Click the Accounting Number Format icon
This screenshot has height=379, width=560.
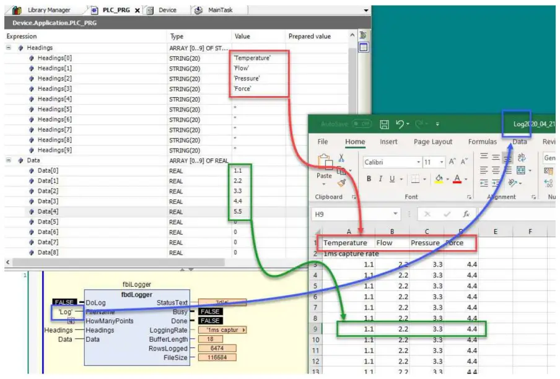point(549,171)
